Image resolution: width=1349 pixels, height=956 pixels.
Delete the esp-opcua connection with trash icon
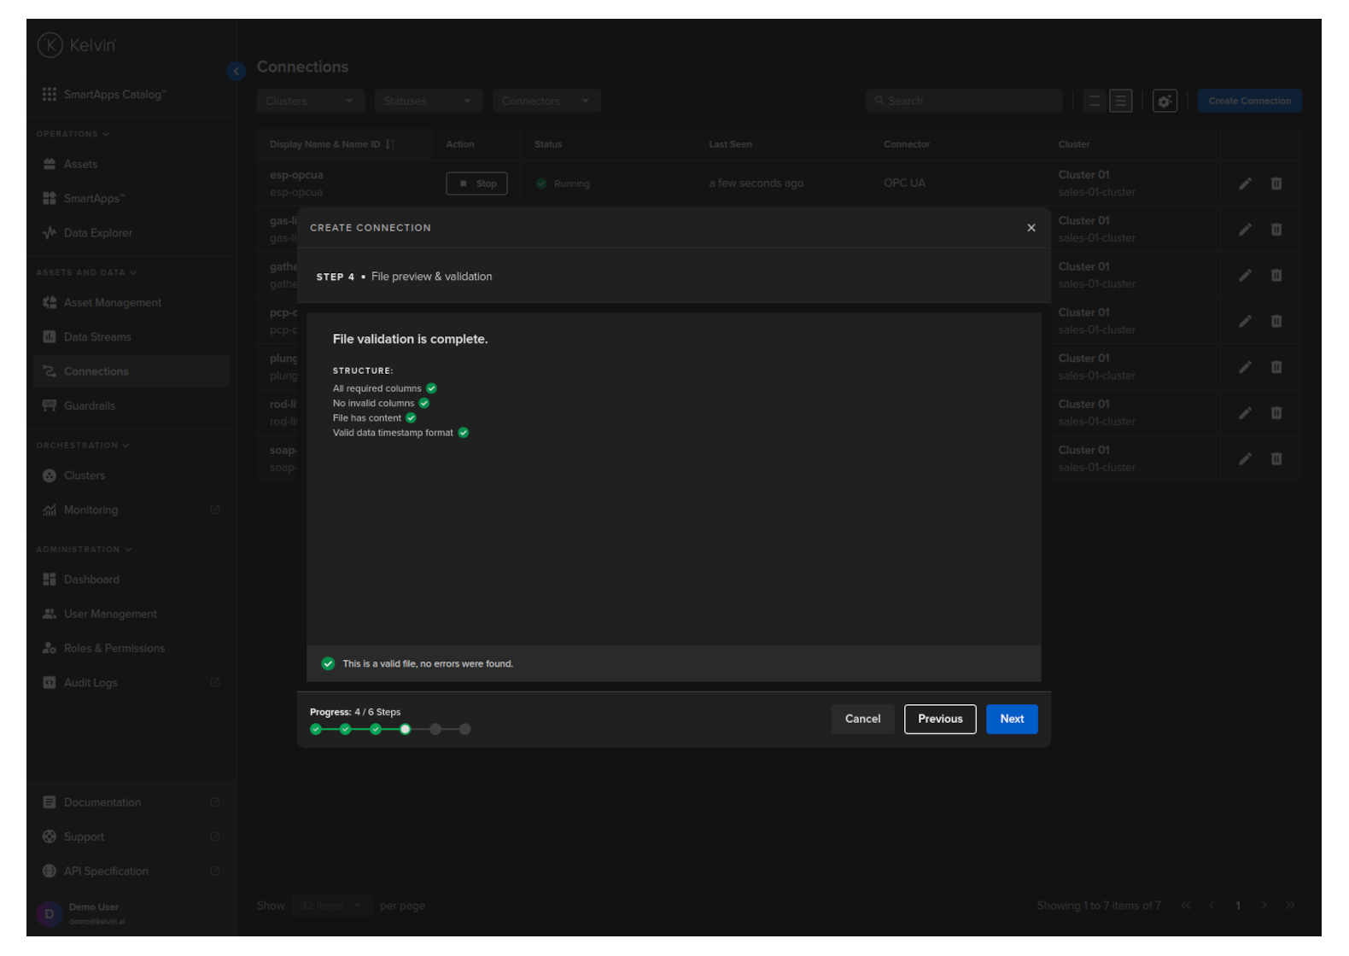click(1276, 184)
